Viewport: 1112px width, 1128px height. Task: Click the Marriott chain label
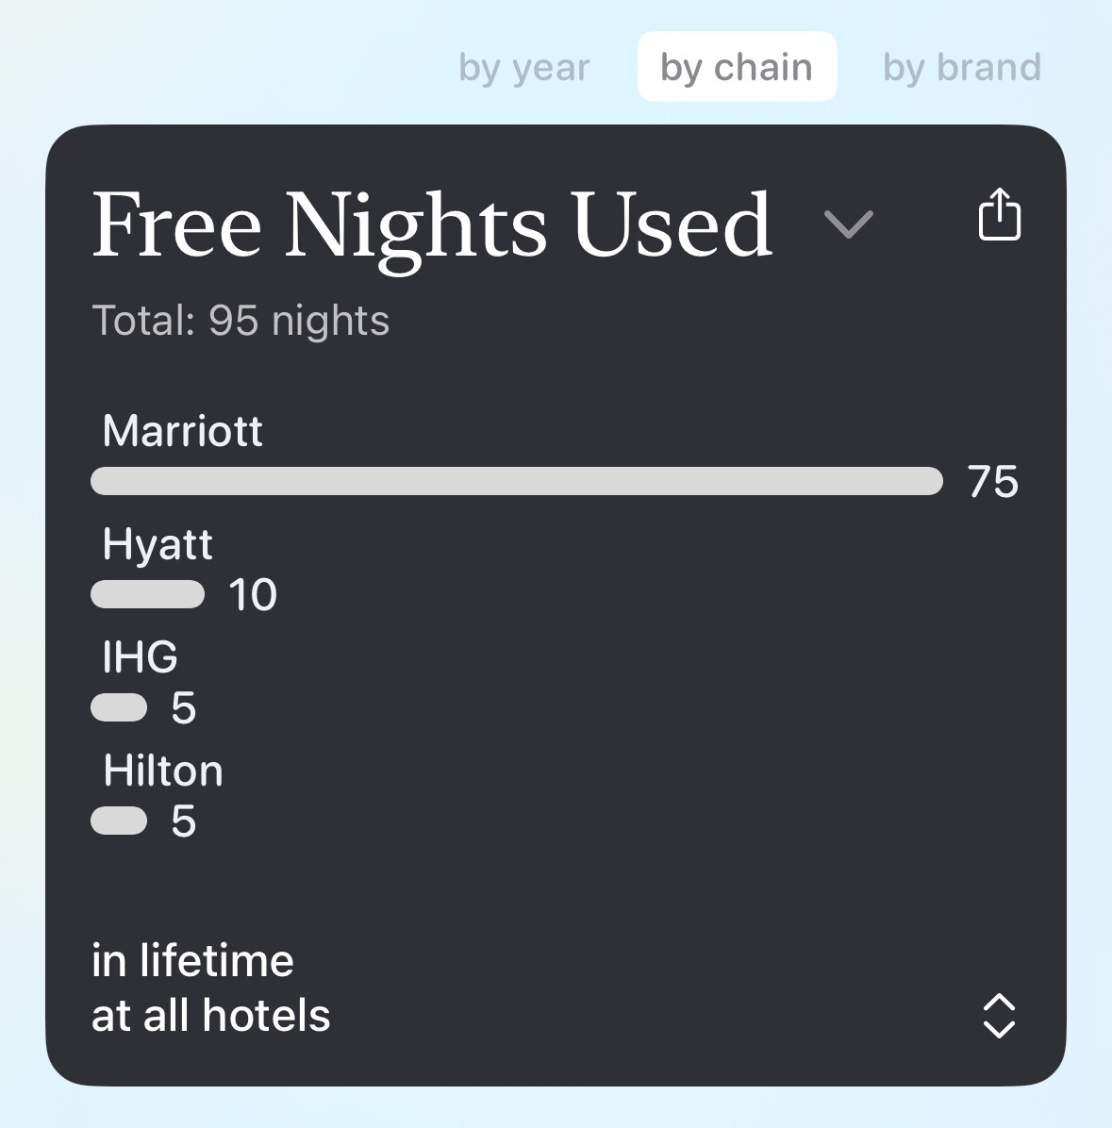point(183,431)
